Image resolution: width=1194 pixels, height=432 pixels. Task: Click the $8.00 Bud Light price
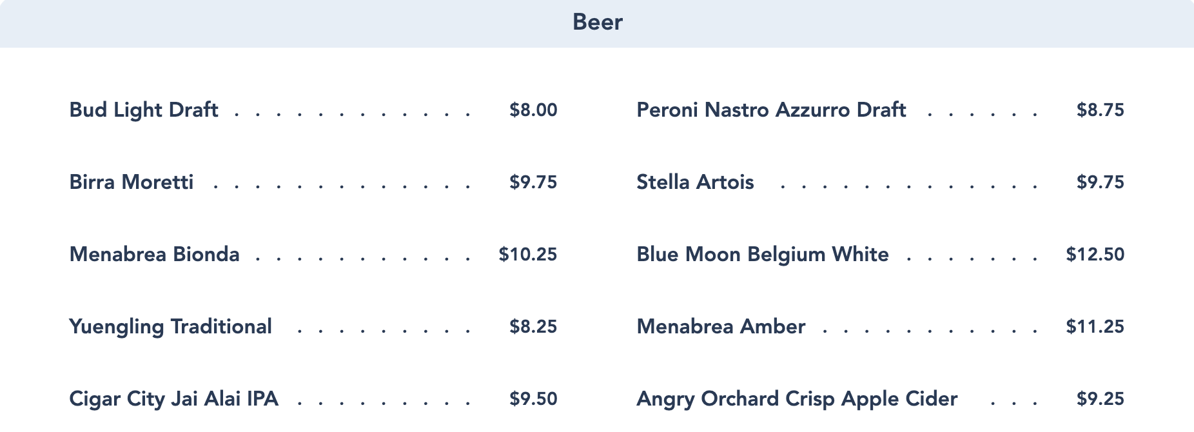tap(533, 110)
